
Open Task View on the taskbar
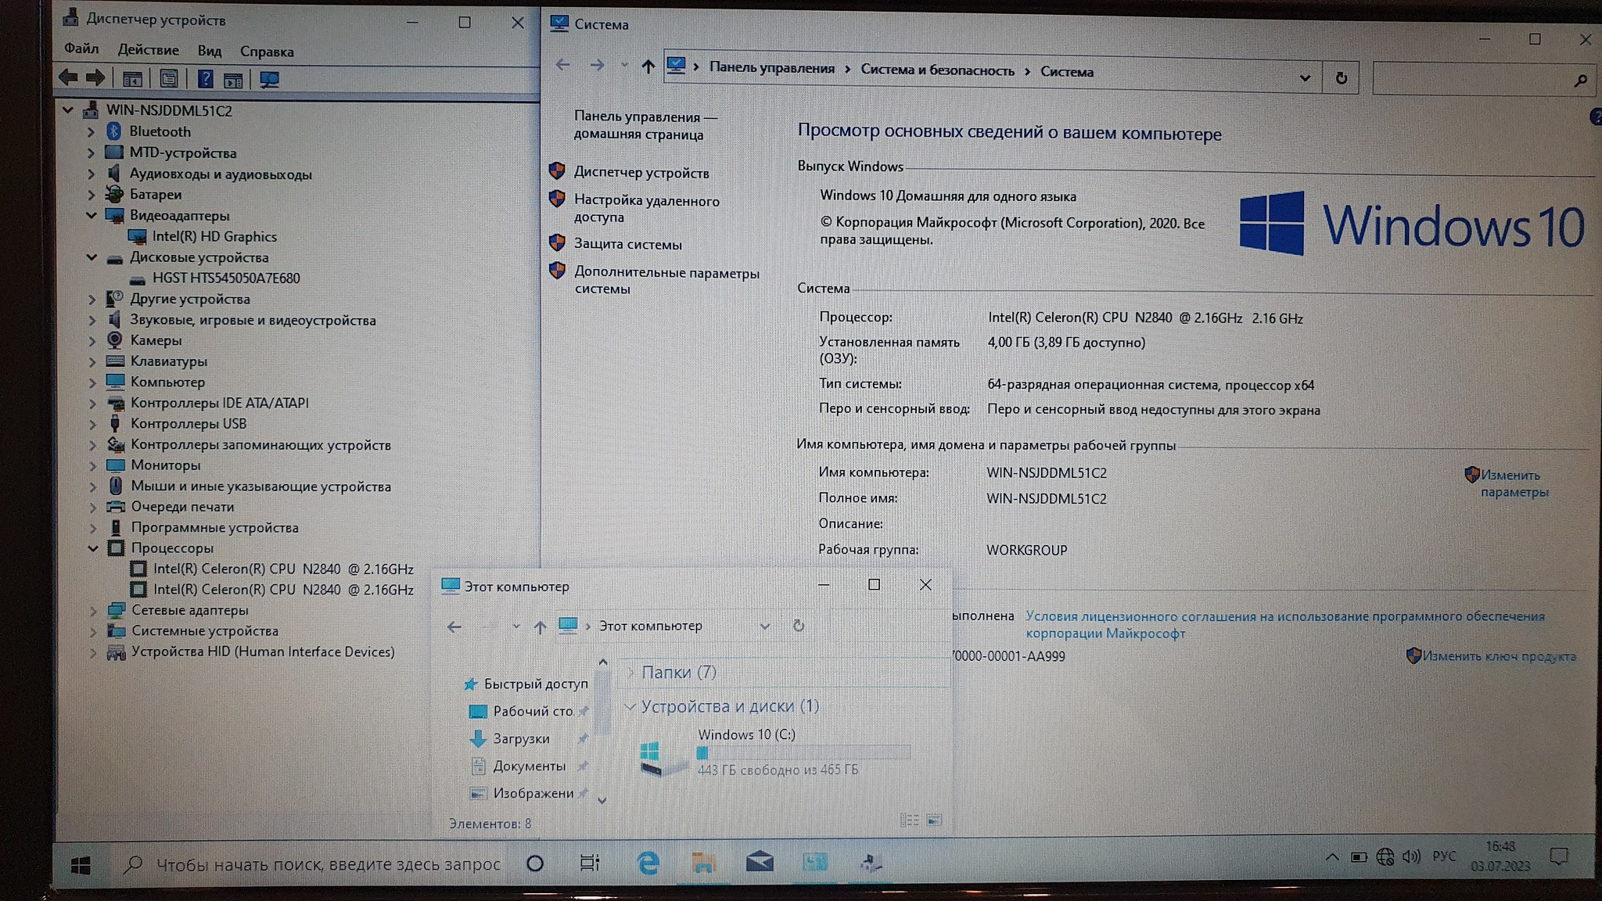590,863
